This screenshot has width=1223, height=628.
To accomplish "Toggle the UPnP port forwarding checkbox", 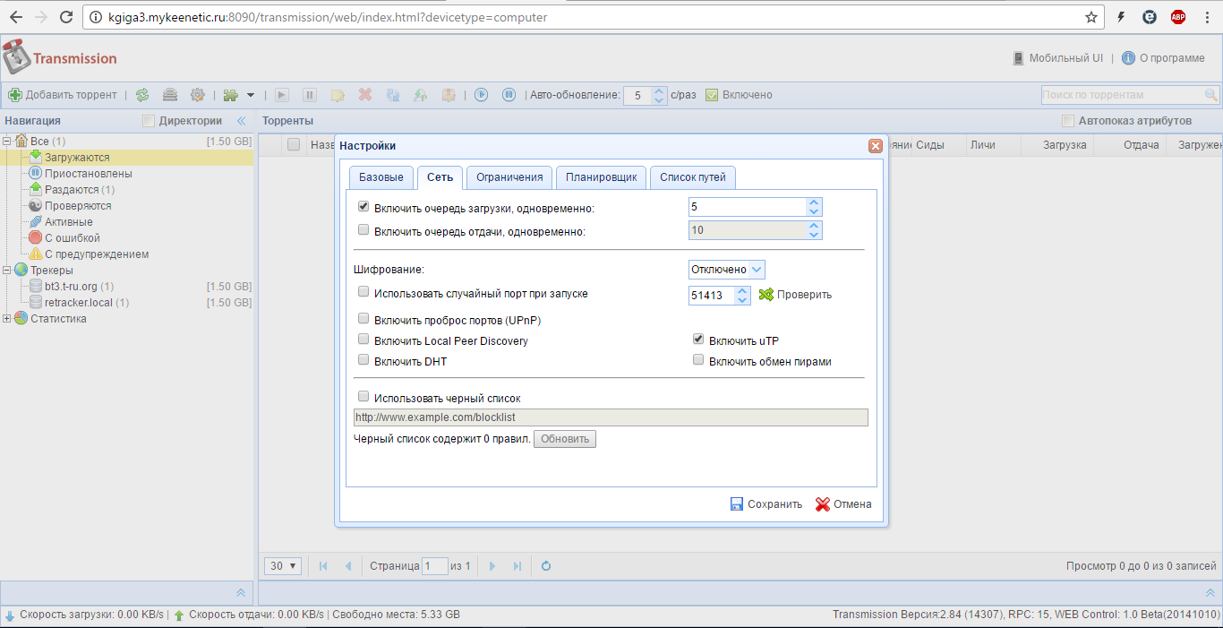I will (x=363, y=318).
